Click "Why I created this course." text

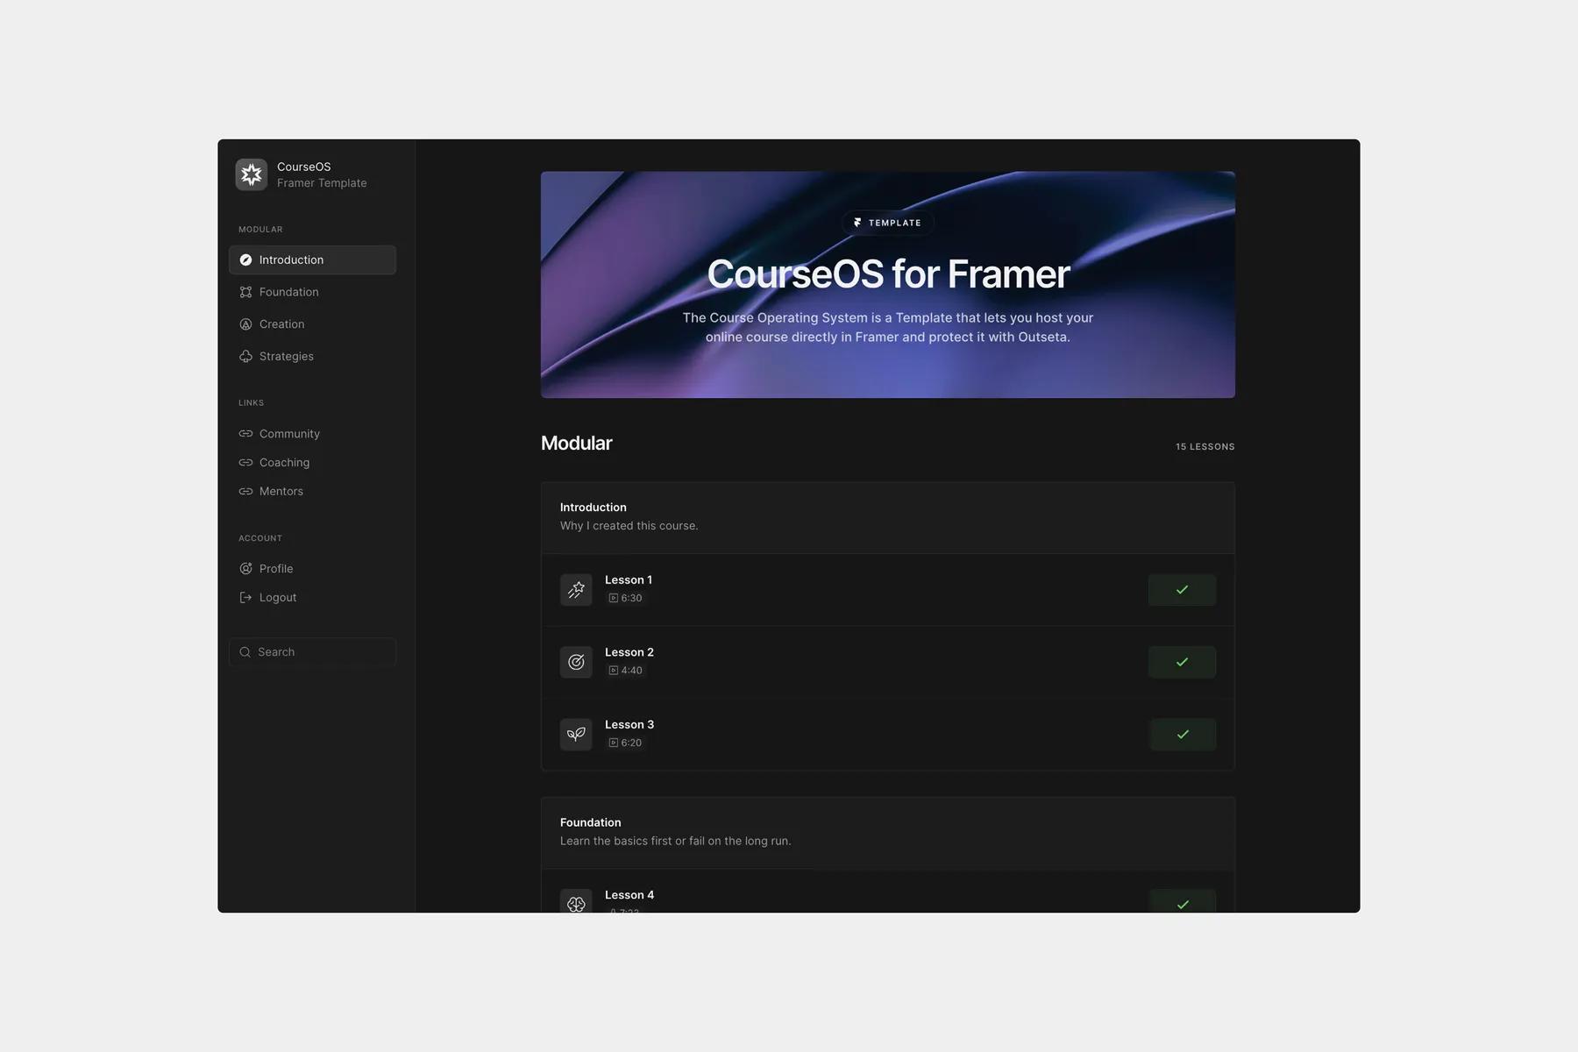click(629, 526)
